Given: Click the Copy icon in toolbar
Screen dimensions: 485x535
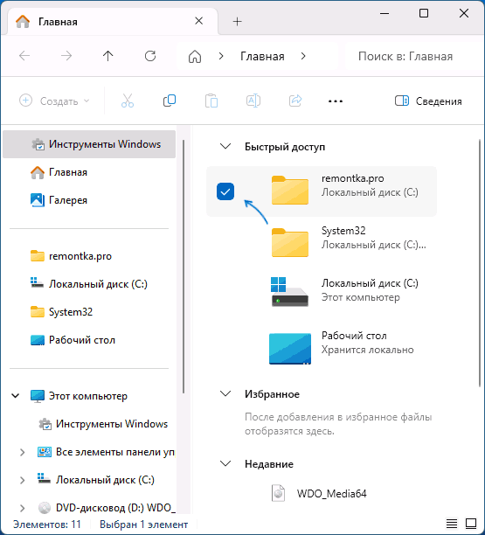Looking at the screenshot, I should coord(170,101).
